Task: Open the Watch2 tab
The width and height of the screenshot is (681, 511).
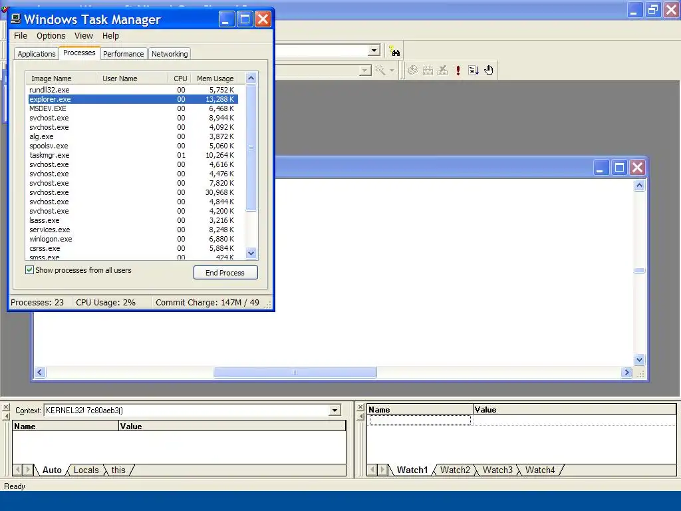Action: pos(455,470)
